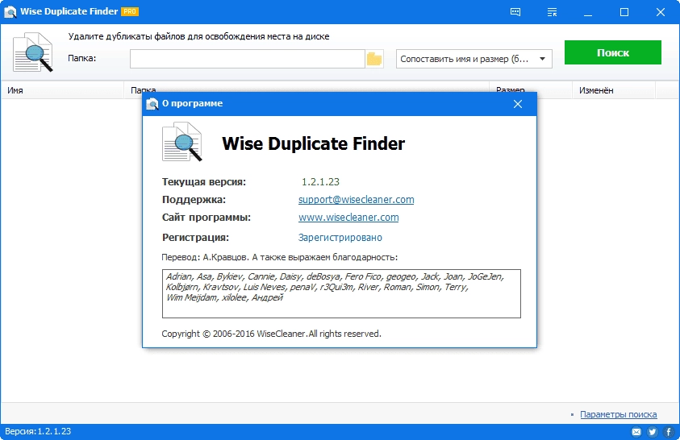
Task: Click the «Copyright © 2006-2016 WiseCleaner» text
Action: [x=272, y=334]
